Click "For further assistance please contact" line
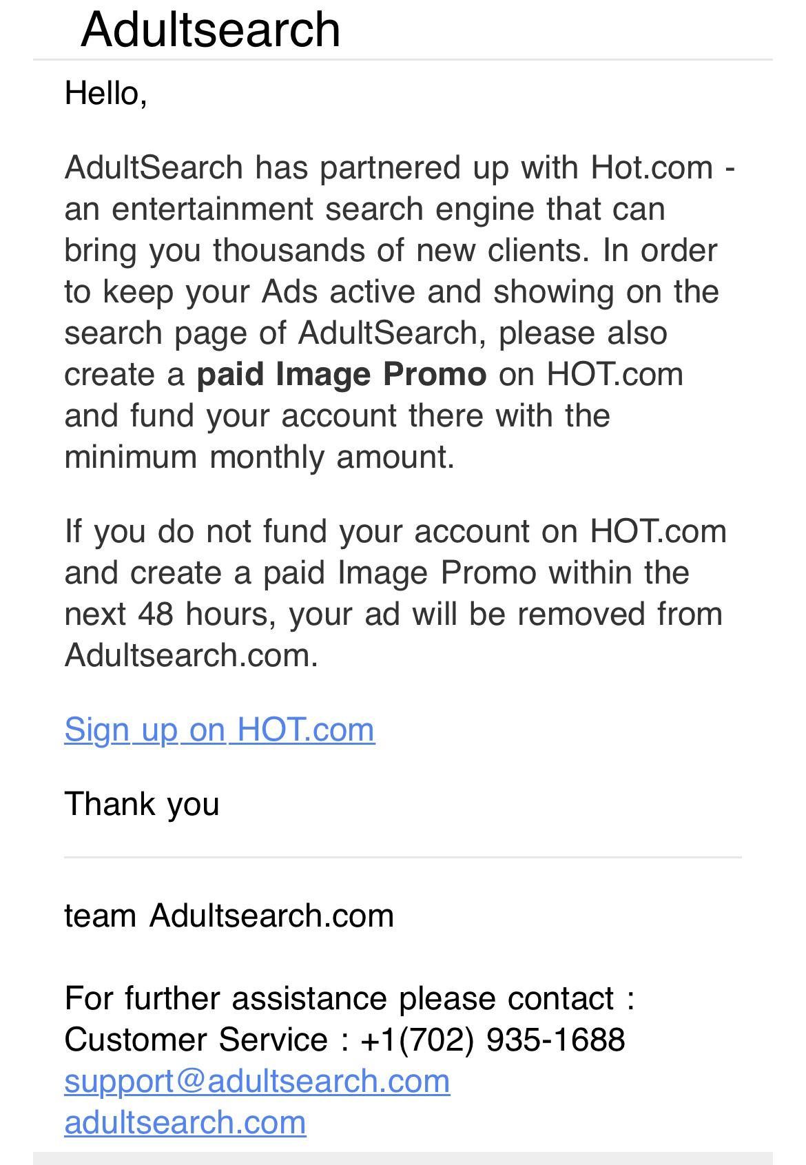 pos(349,998)
